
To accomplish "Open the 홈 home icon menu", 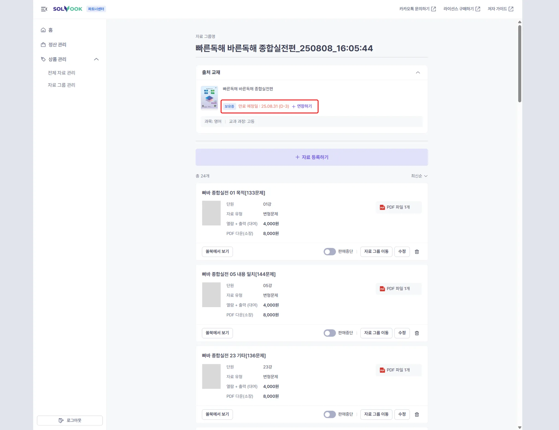I will pos(46,30).
